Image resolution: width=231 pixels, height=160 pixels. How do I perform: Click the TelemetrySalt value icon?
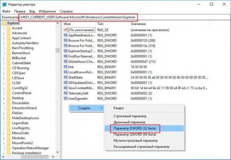pyautogui.click(x=65, y=93)
